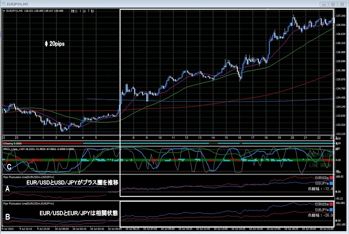The width and height of the screenshot is (349, 234).
Task: Click the Pips Fluctuation Line(EURUSDm,USDJPYm) label
Action: (x=29, y=177)
